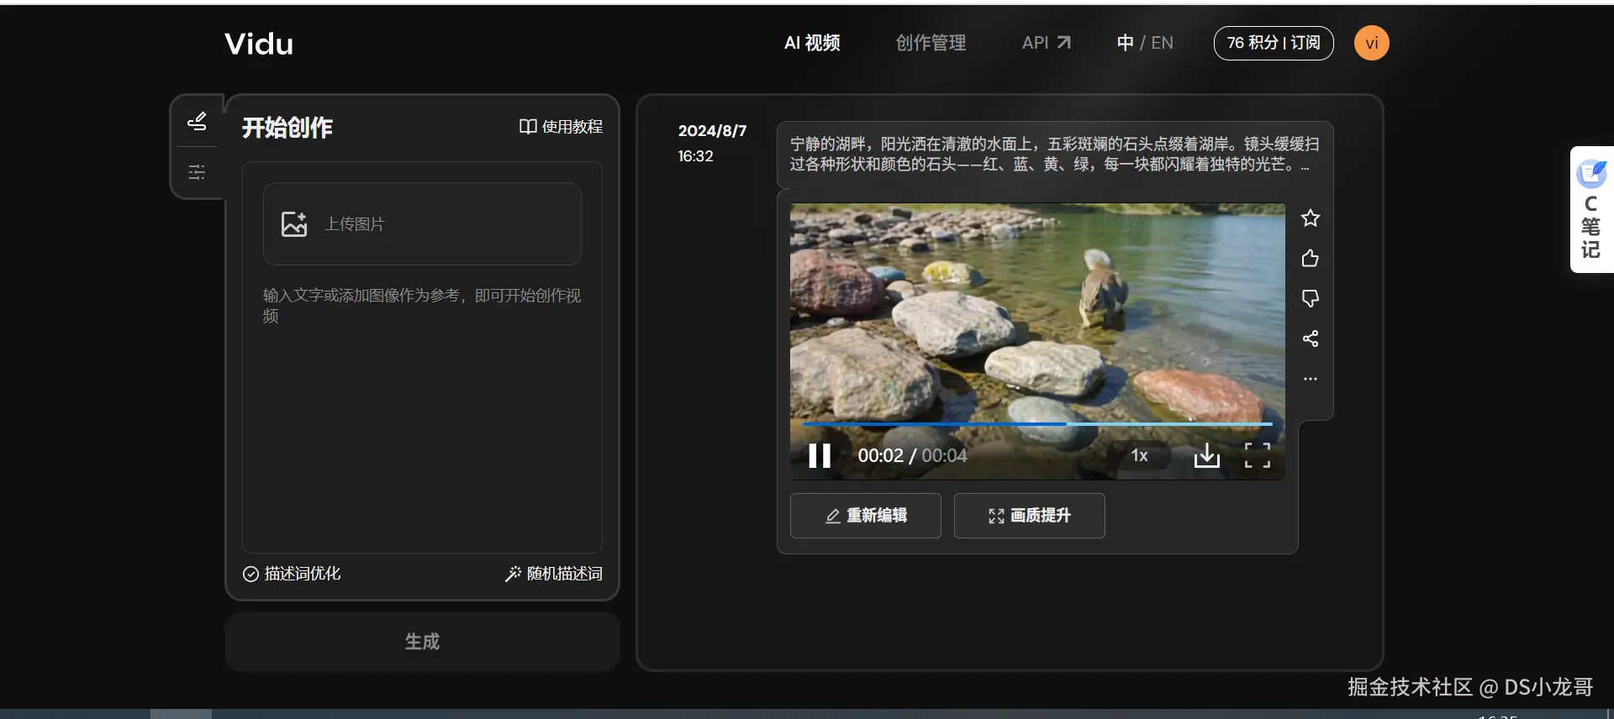Image resolution: width=1614 pixels, height=719 pixels.
Task: Click the upload image icon
Action: click(293, 224)
